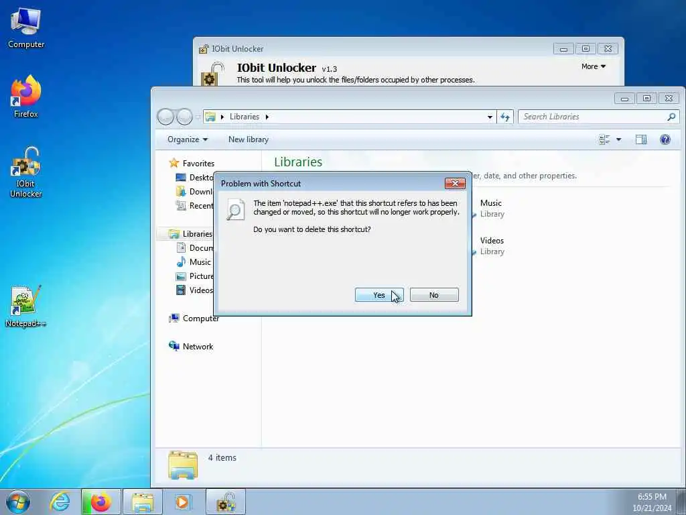686x515 pixels.
Task: Click the search magnifier icon
Action: coord(671,117)
